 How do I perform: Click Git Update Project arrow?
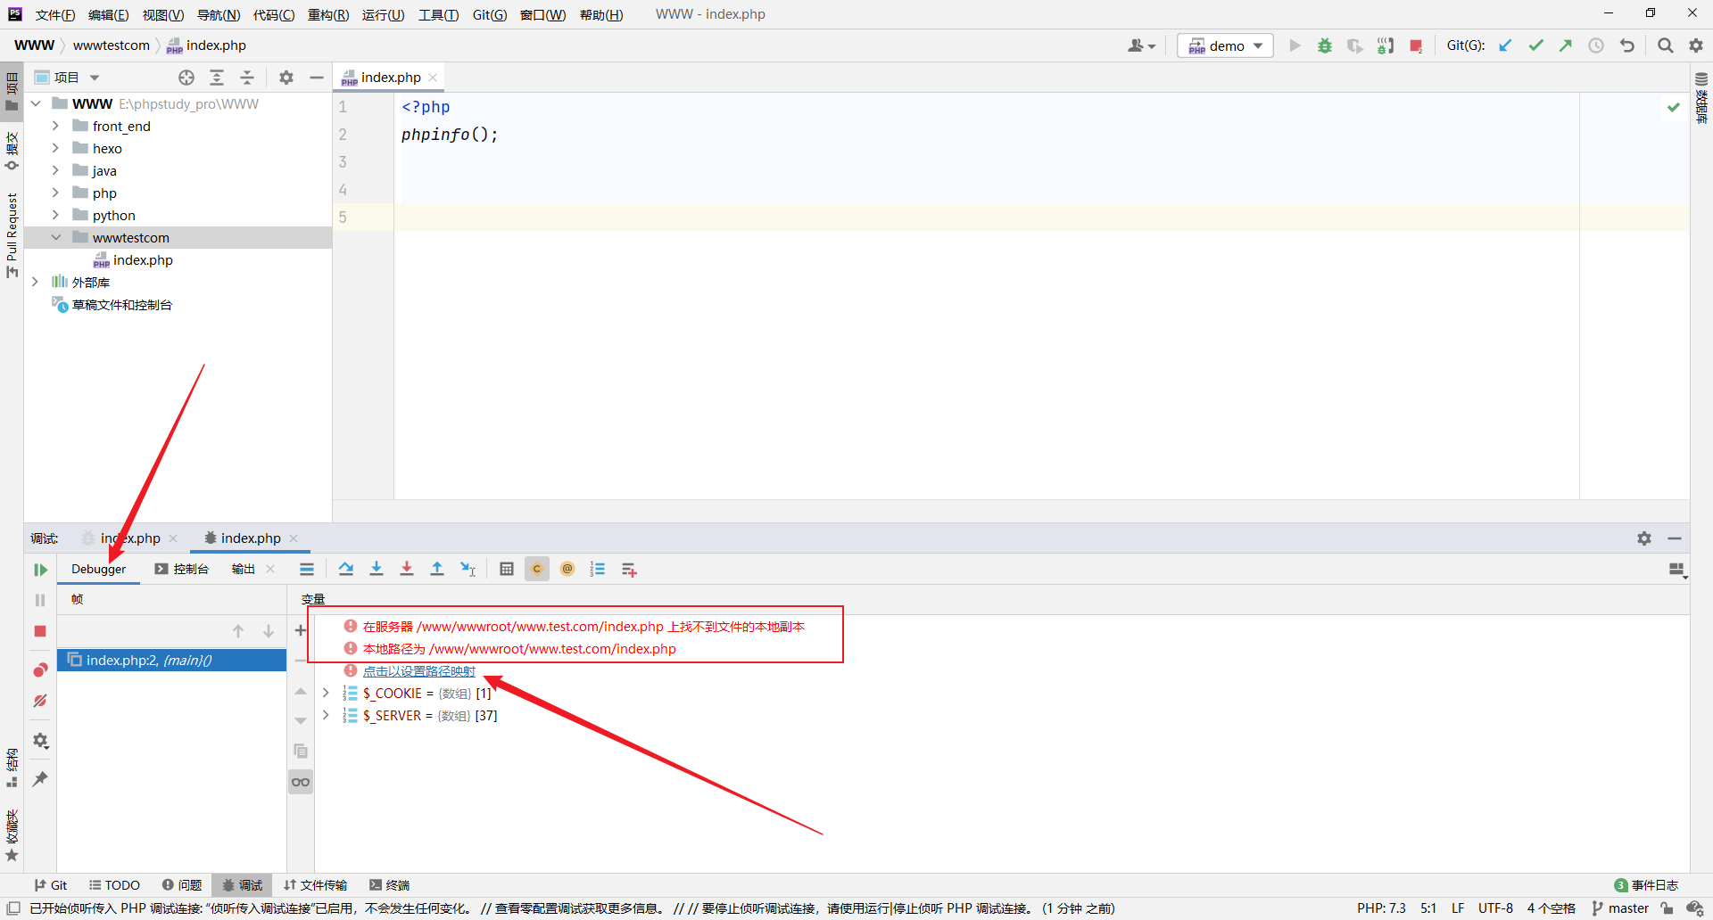point(1505,45)
